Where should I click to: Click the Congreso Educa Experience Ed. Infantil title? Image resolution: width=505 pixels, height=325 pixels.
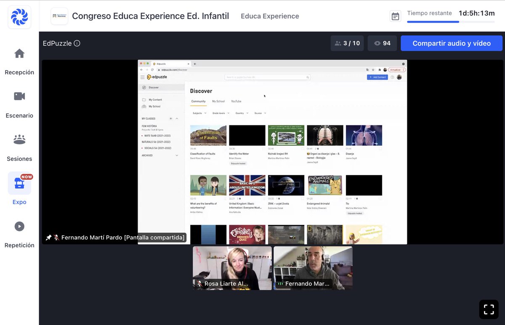point(151,16)
